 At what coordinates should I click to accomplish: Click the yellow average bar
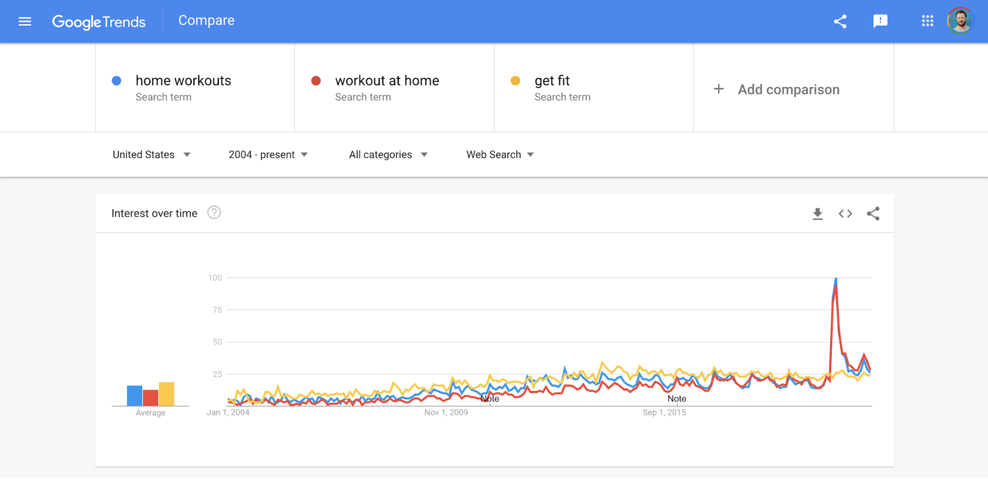(x=166, y=394)
